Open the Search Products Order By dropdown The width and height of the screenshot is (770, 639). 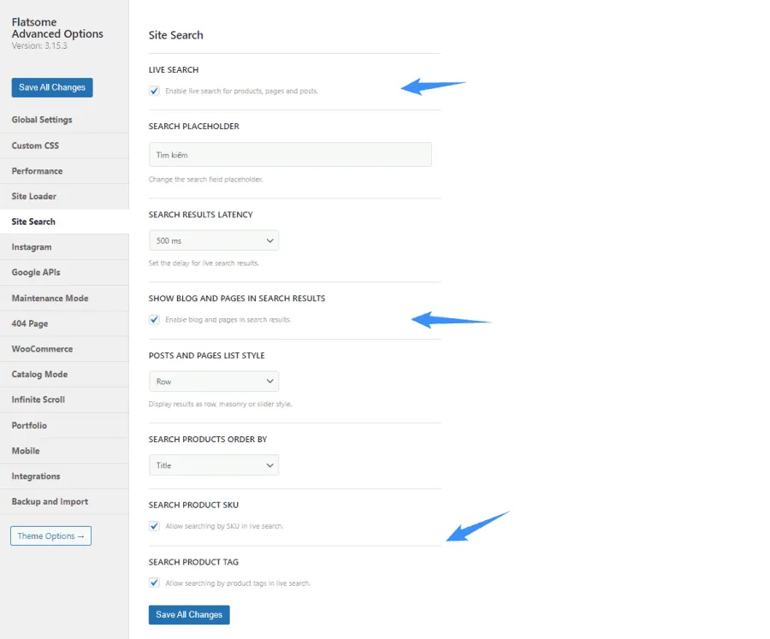(x=213, y=465)
